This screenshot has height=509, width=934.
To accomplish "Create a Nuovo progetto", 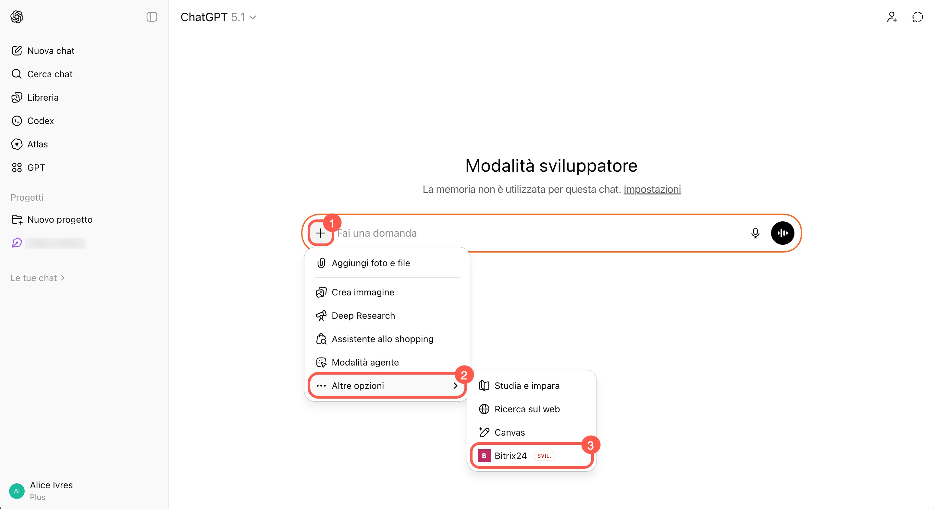I will 59,219.
